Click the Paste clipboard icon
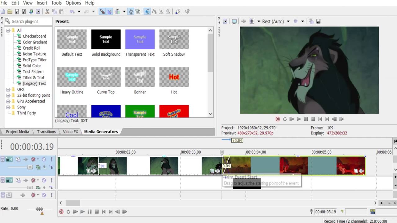397x223 pixels. tap(61, 11)
